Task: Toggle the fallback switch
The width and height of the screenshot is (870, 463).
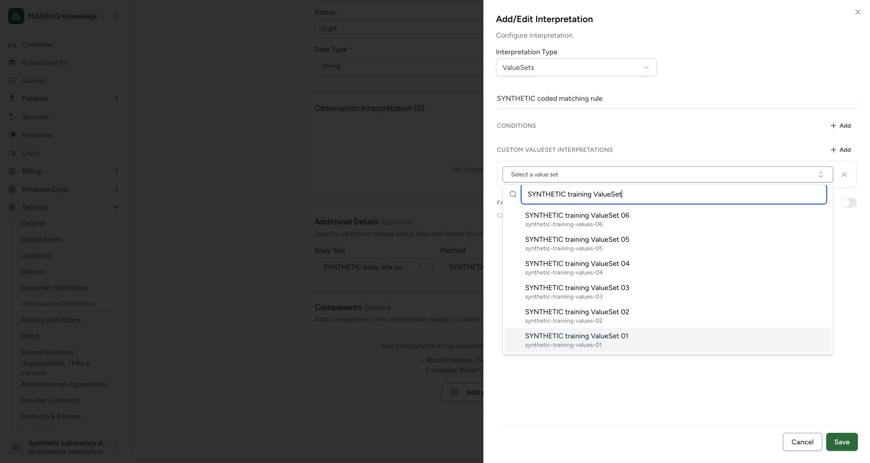Action: click(x=848, y=203)
